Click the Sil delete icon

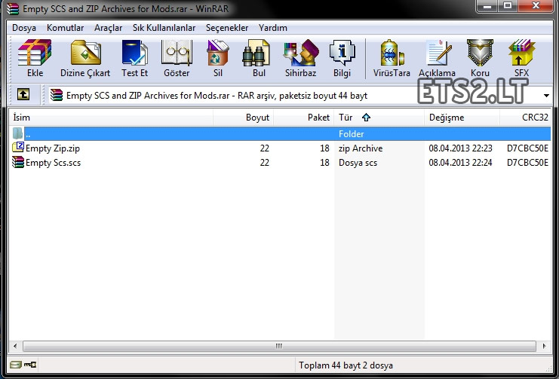218,53
